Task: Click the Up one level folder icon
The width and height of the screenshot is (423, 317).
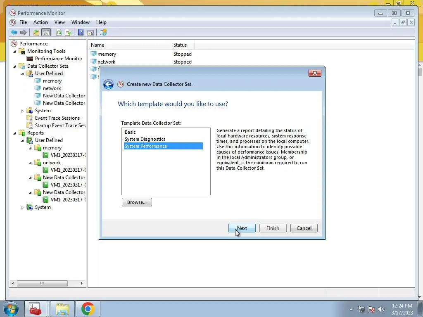Action: pyautogui.click(x=36, y=33)
